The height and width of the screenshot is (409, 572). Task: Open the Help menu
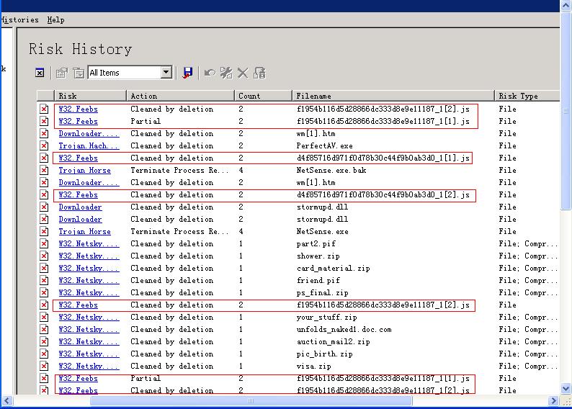pyautogui.click(x=55, y=20)
